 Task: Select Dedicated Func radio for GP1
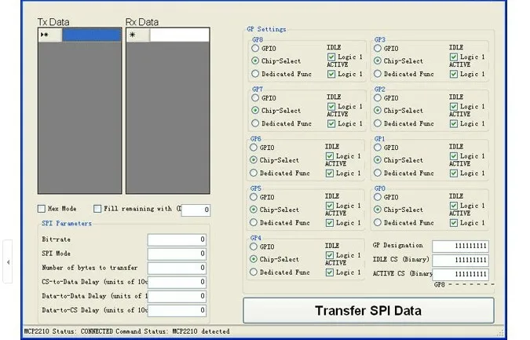(x=378, y=173)
